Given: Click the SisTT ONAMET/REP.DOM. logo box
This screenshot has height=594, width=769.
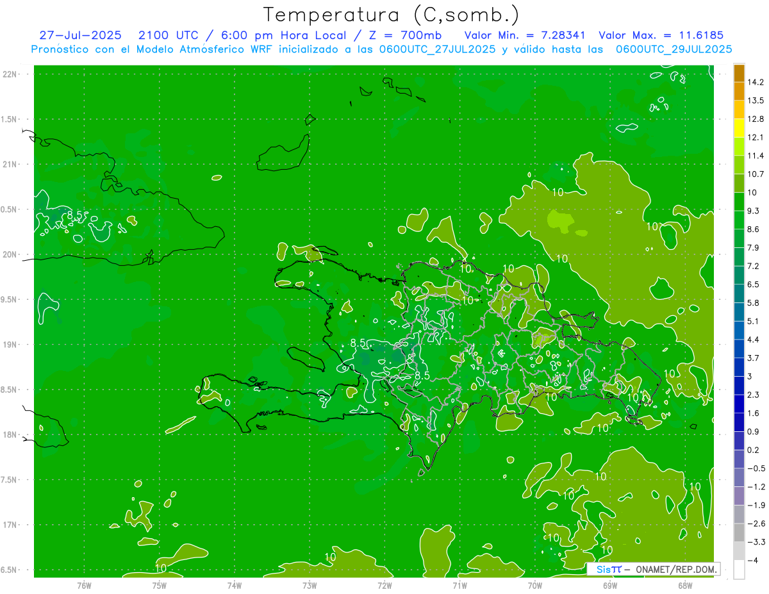Looking at the screenshot, I should tap(654, 569).
